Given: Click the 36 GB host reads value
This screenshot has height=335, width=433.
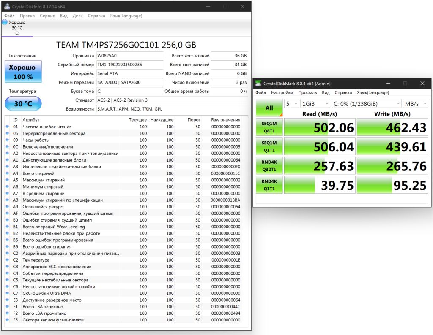Looking at the screenshot, I should point(241,56).
